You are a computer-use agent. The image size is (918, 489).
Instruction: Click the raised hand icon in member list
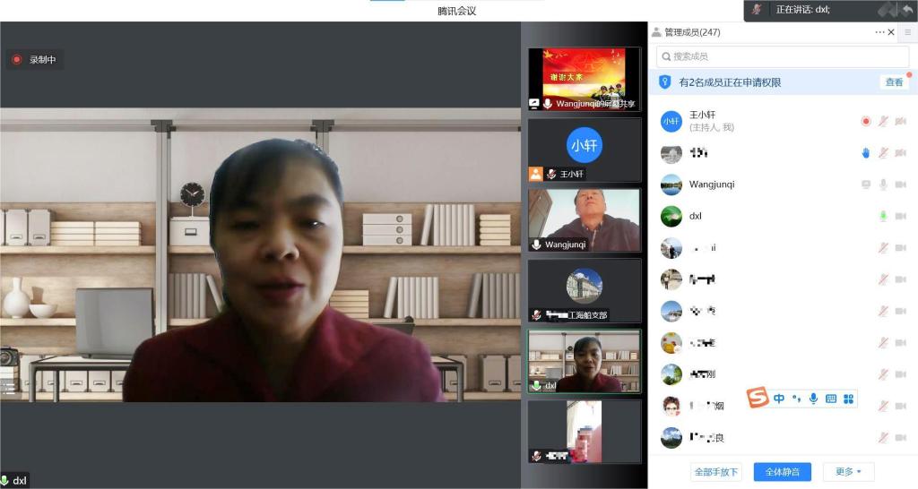(x=866, y=153)
